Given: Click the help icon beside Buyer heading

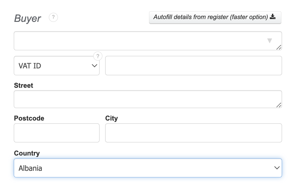Looking at the screenshot, I should point(54,17).
